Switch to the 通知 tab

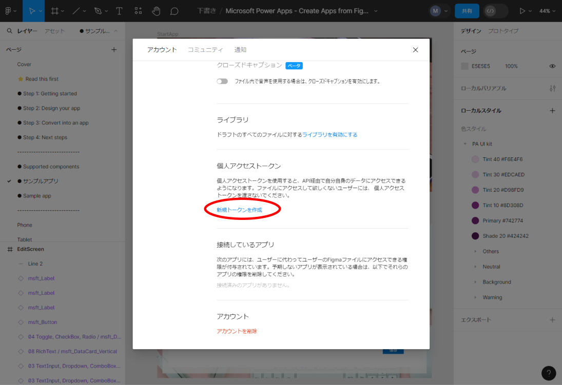(240, 50)
